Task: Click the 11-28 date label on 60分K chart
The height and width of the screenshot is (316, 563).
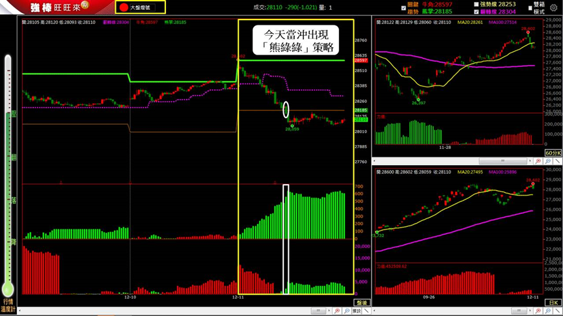Action: coord(445,148)
